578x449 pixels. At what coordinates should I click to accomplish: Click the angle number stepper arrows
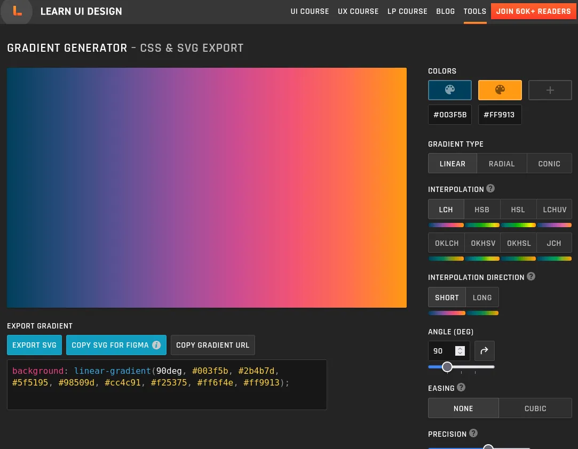[460, 351]
